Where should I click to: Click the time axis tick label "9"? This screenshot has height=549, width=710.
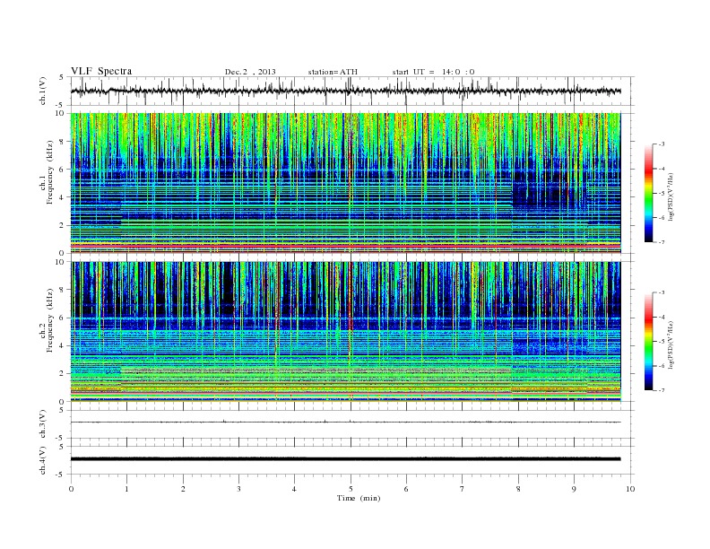tap(574, 489)
